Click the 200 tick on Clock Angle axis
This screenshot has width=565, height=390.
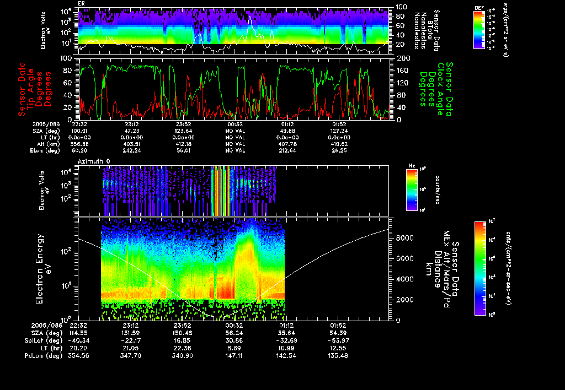pyautogui.click(x=403, y=58)
